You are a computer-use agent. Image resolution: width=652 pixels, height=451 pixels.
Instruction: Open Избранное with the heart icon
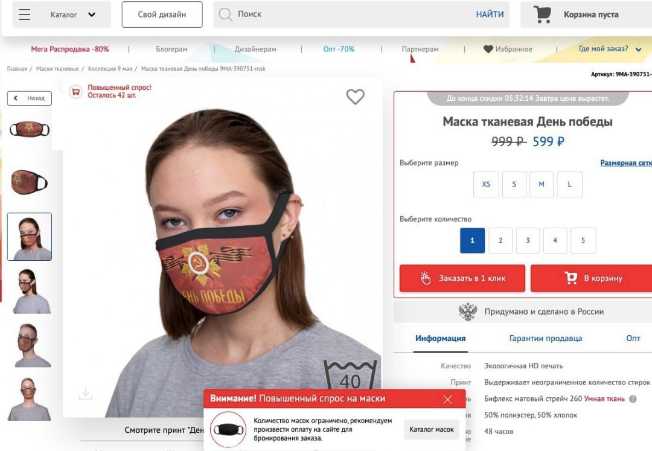pos(508,49)
